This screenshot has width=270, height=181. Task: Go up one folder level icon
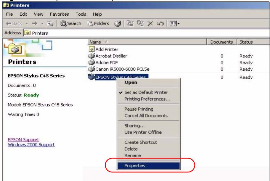tap(50, 23)
